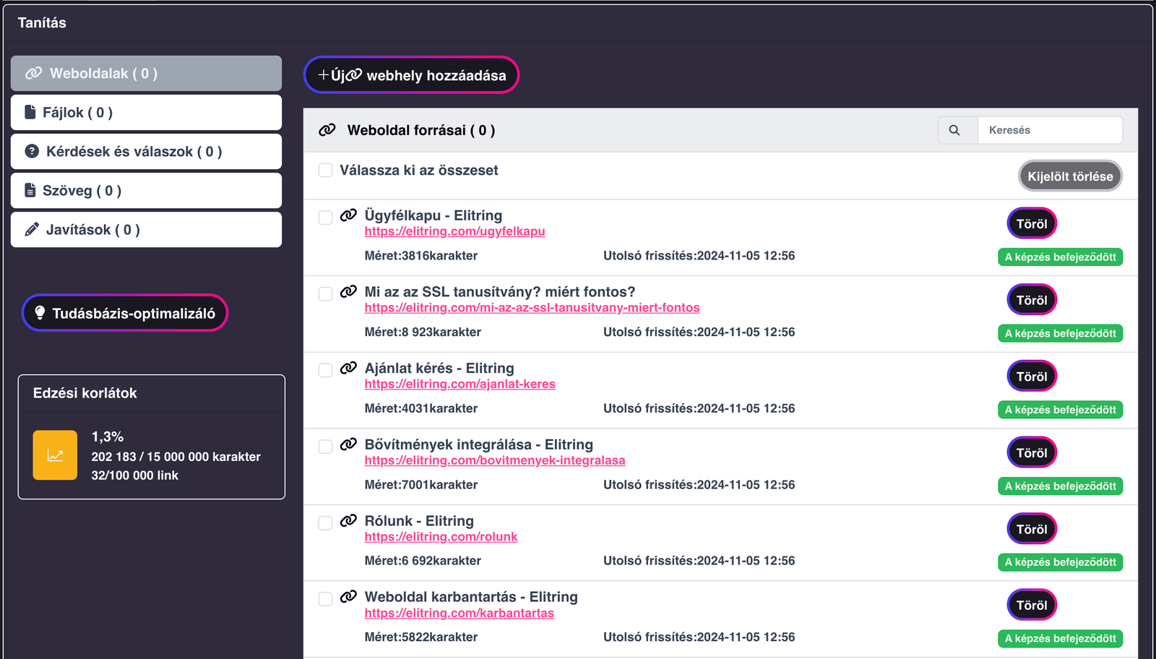
Task: Click the orange chart icon in Edzési korlátok
Action: [x=55, y=455]
